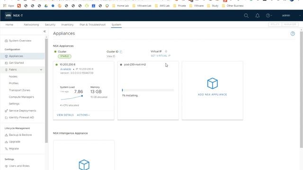Image resolution: width=303 pixels, height=170 pixels.
Task: Open the VMware Lab bookmark folder
Action: click(x=142, y=6)
